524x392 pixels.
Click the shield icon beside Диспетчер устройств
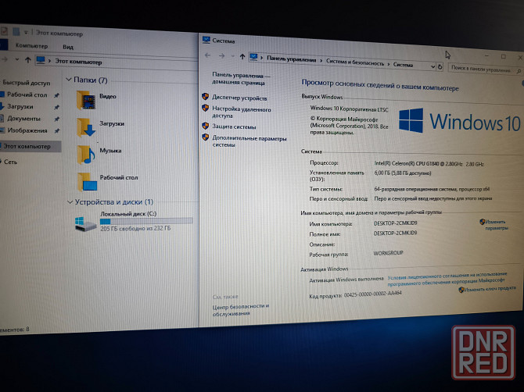(x=205, y=97)
